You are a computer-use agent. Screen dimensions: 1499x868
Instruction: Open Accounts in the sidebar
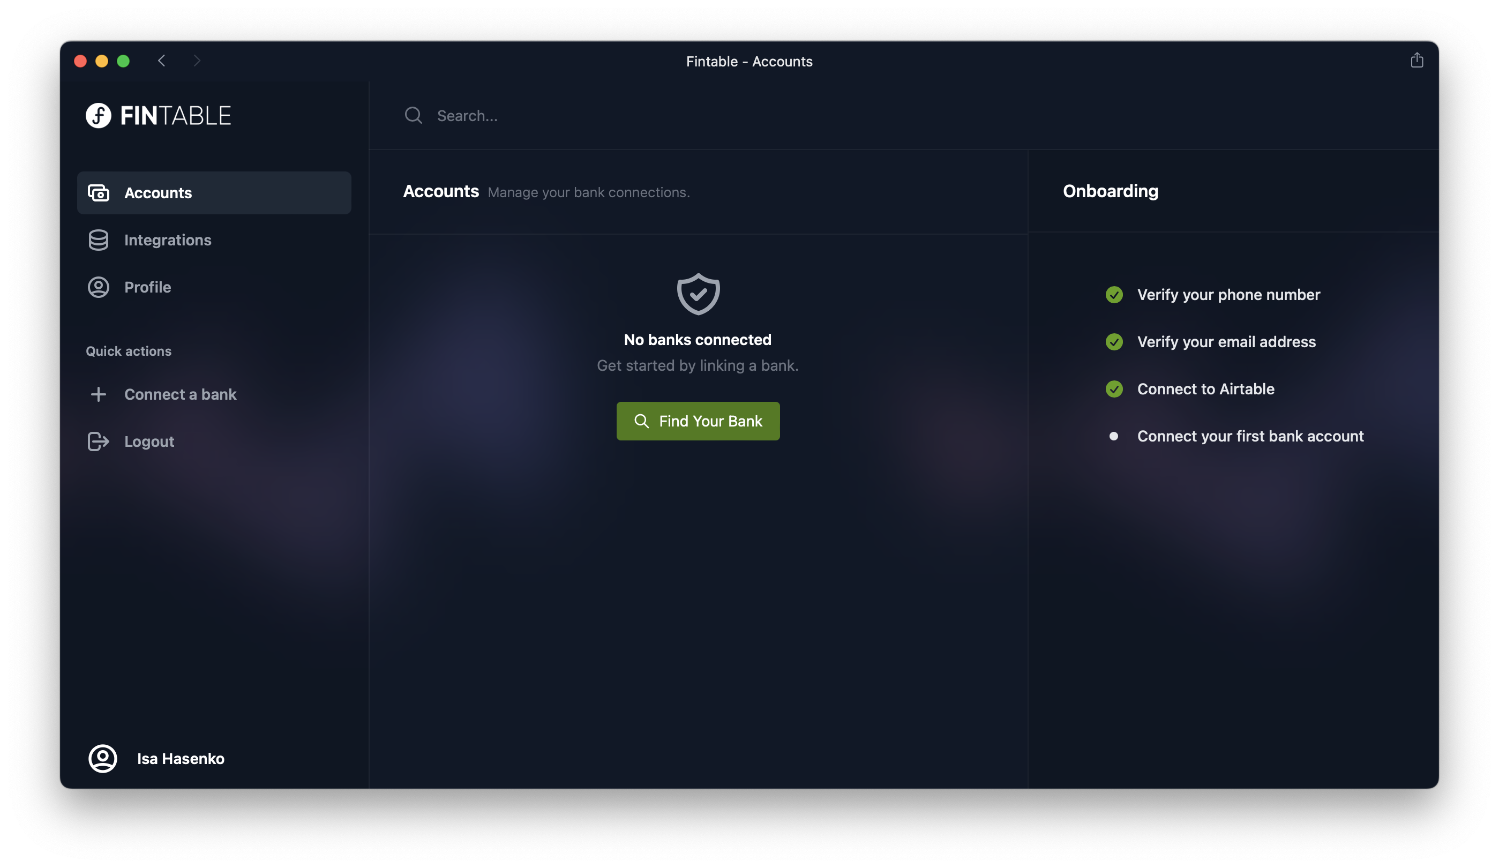(214, 193)
